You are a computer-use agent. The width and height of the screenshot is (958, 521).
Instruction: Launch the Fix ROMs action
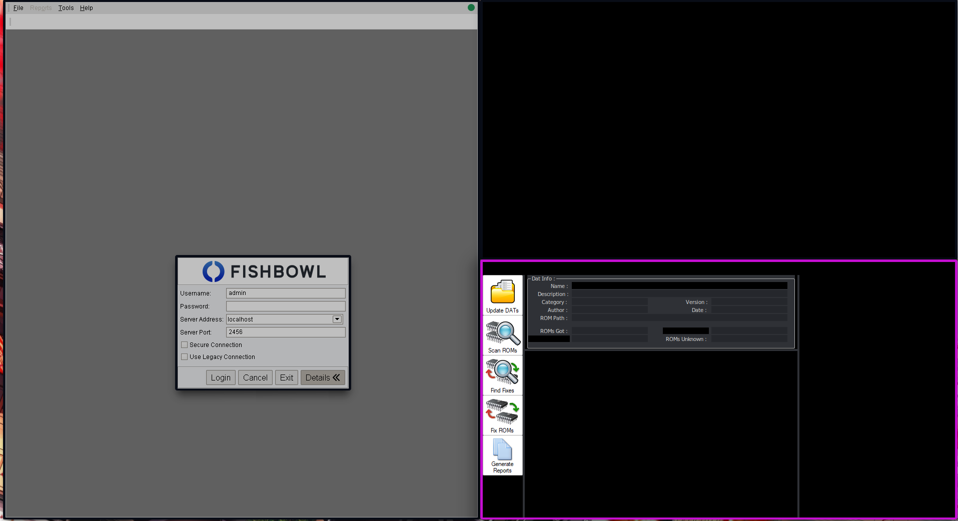coord(502,415)
